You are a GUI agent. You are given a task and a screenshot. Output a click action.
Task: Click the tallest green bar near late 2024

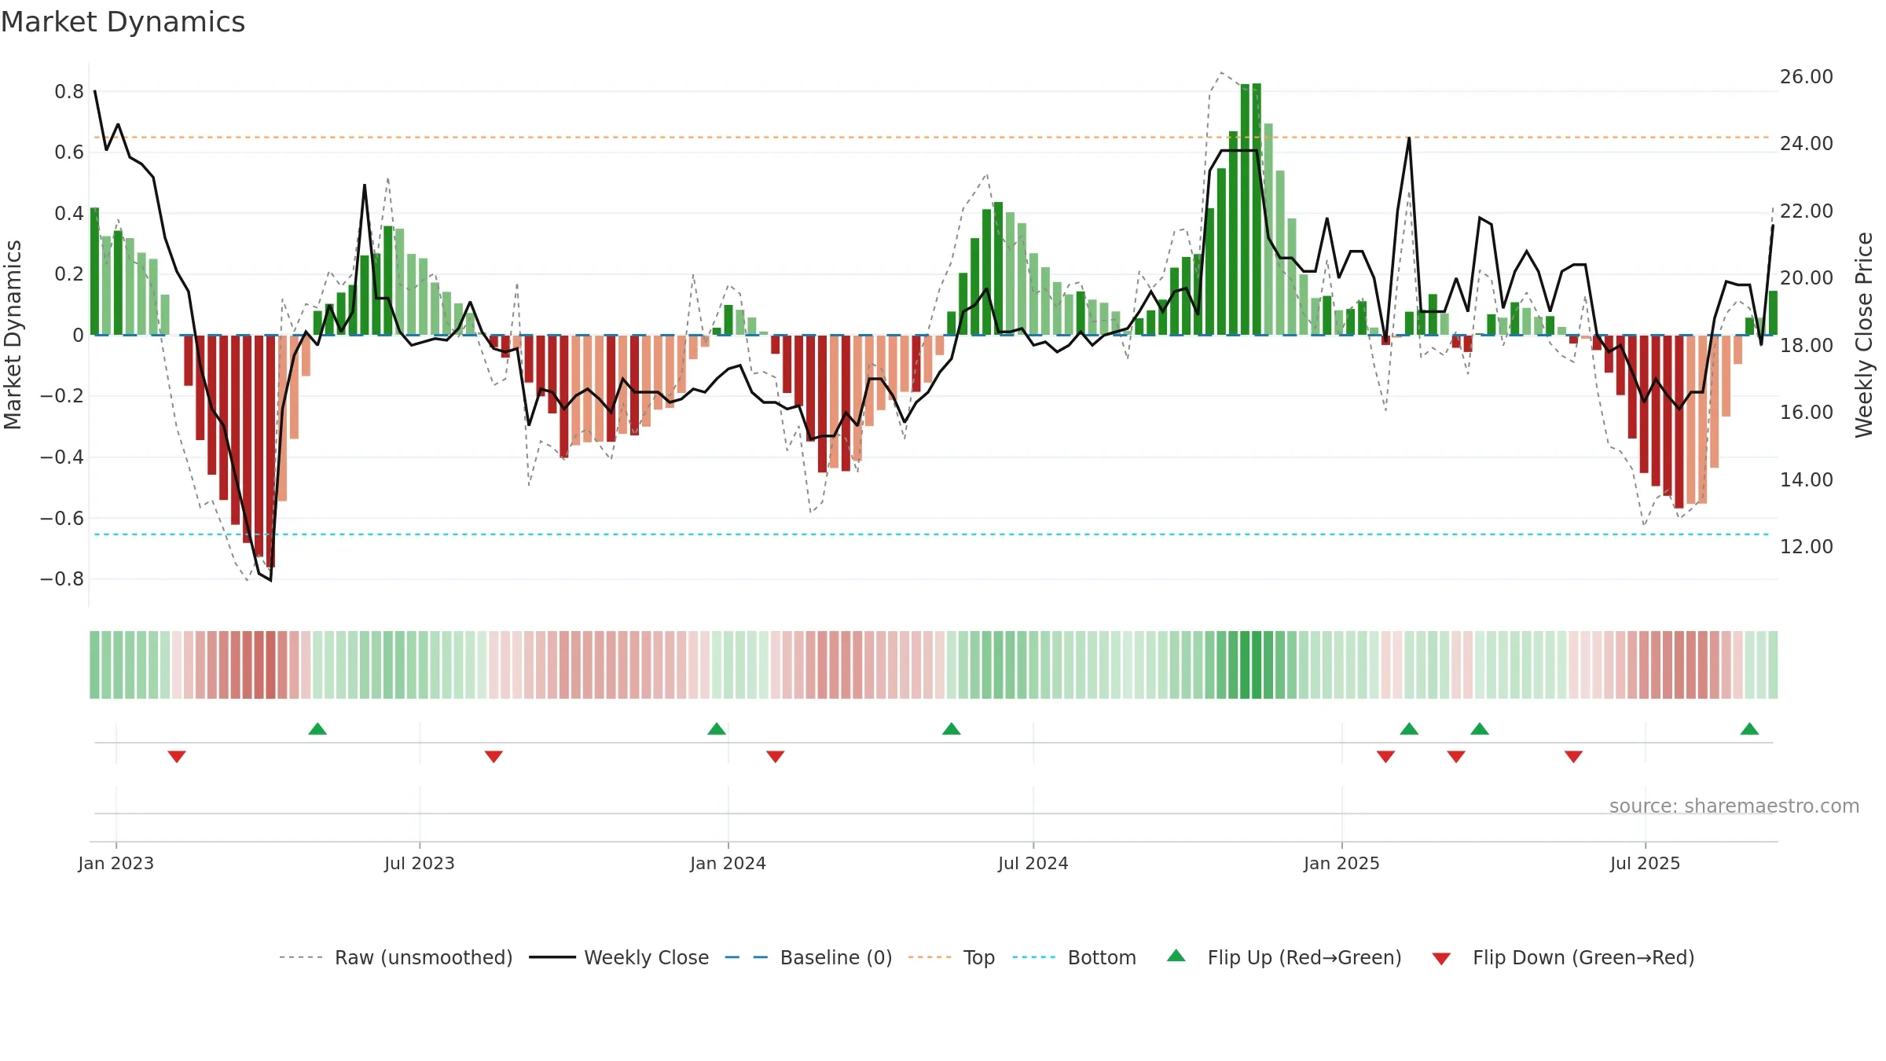[1257, 209]
